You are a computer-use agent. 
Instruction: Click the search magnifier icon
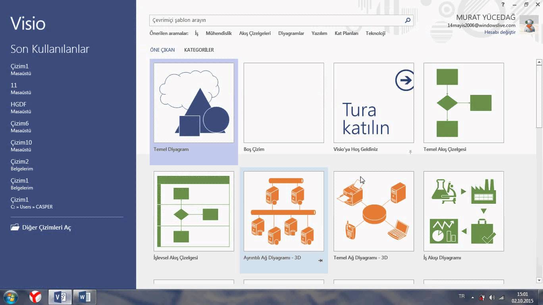point(407,20)
